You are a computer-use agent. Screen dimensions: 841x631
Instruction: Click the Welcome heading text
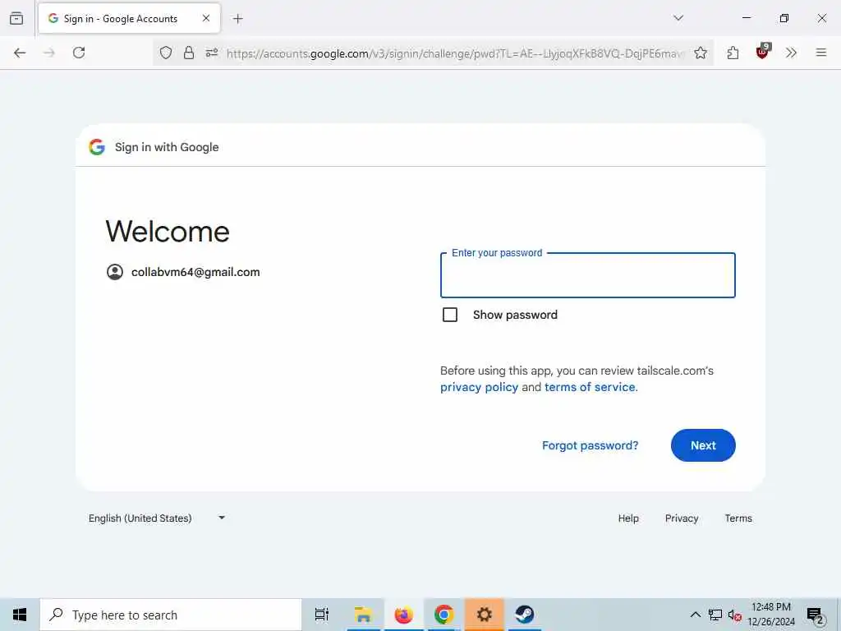point(168,231)
